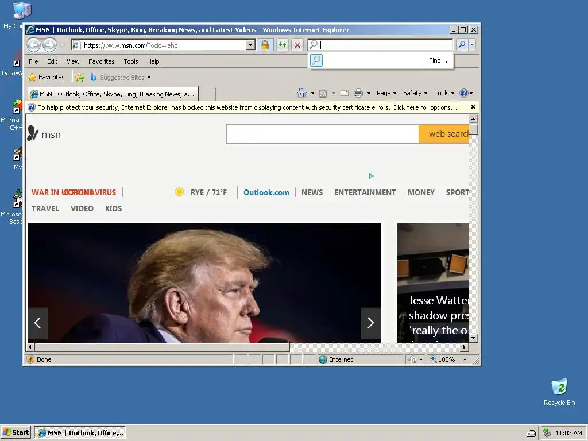
Task: Refresh the page with the green arrows icon
Action: (x=283, y=45)
